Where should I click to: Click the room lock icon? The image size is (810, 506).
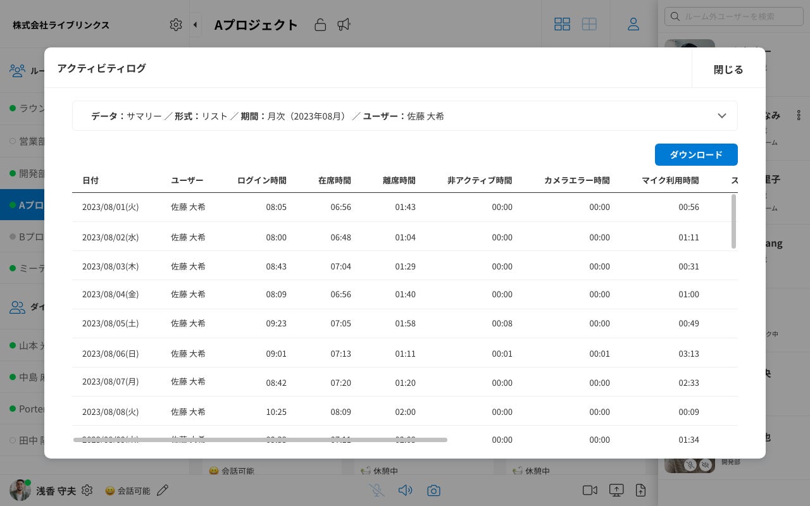(320, 25)
